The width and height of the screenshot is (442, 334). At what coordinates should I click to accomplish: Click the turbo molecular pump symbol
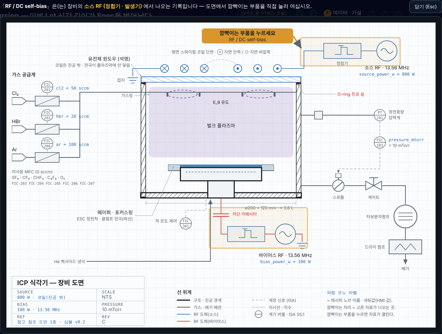pos(405,217)
